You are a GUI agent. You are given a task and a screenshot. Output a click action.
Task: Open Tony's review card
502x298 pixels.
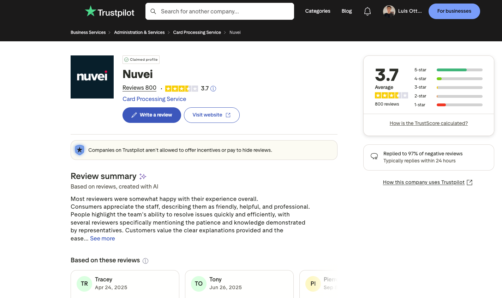[239, 284]
